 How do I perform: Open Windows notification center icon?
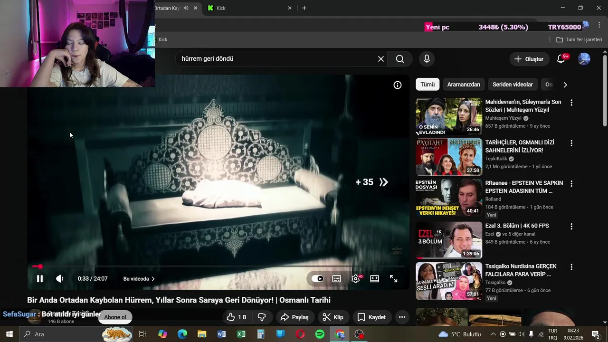click(x=596, y=334)
